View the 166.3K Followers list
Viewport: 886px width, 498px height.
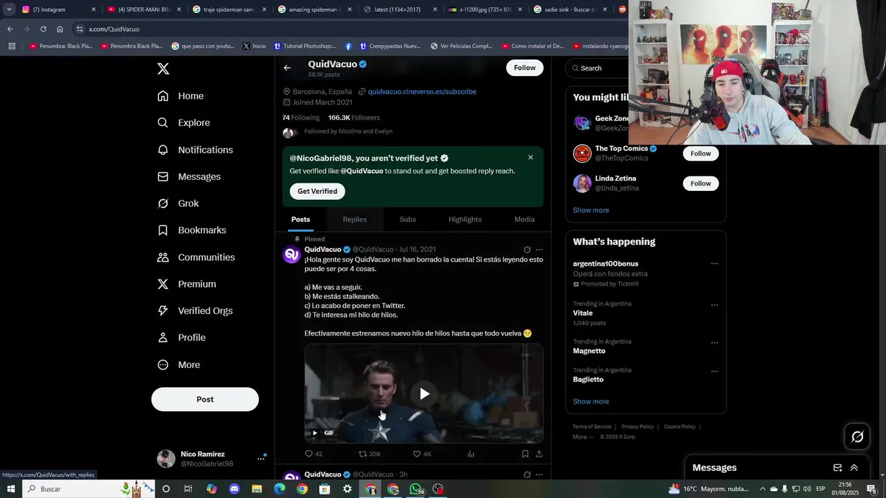[x=354, y=118]
